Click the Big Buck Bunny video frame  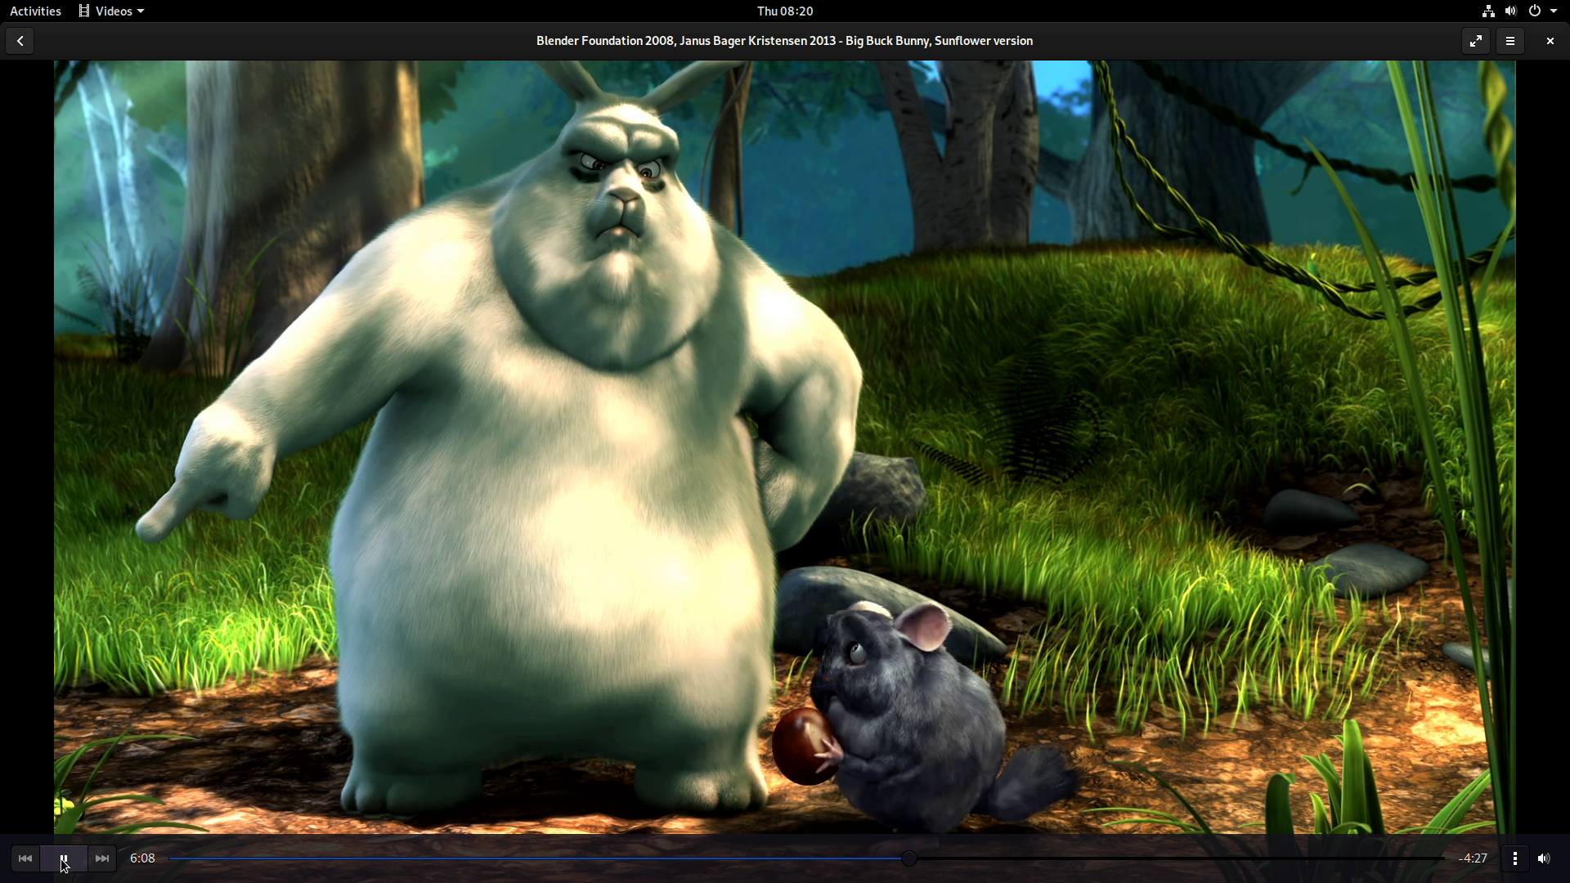(x=785, y=446)
